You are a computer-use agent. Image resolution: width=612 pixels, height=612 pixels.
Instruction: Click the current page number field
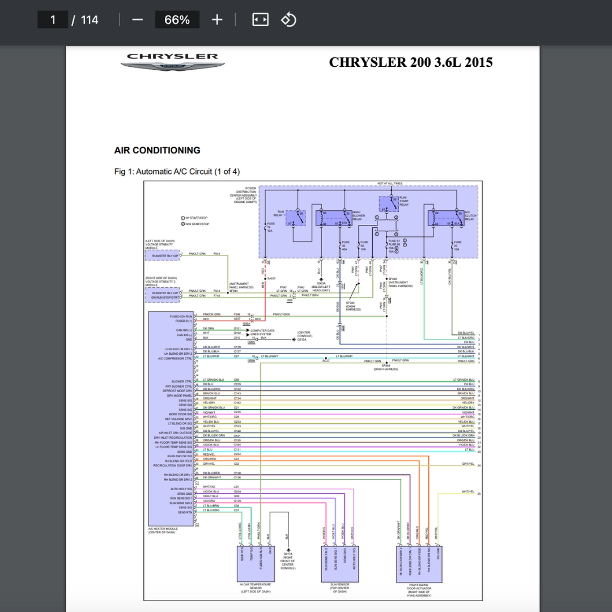tap(53, 20)
